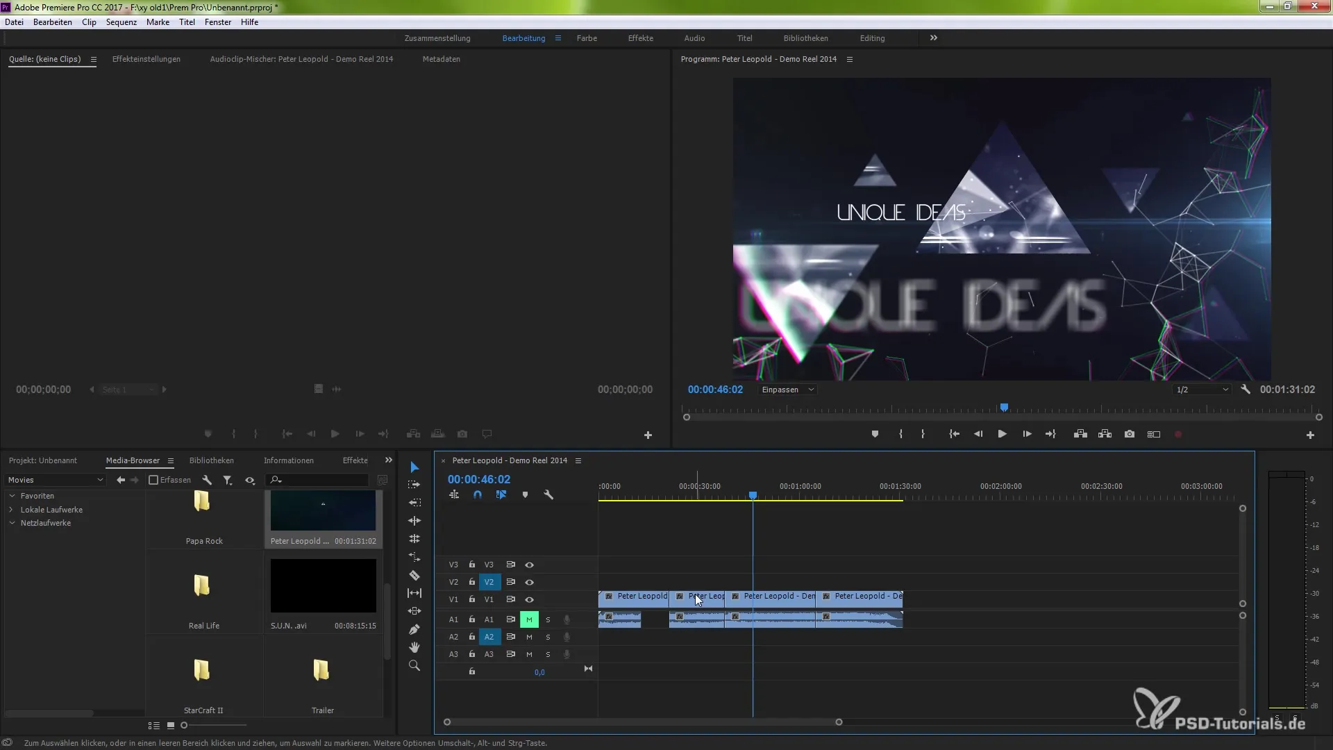The image size is (1333, 750).
Task: Lock the V1 track
Action: pos(471,599)
